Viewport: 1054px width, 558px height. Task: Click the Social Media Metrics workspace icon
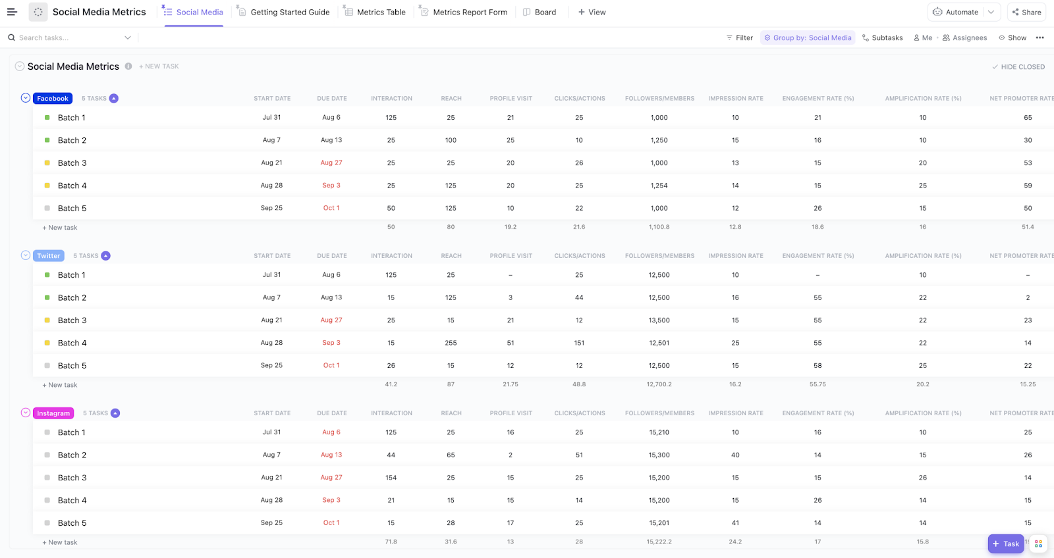(38, 12)
